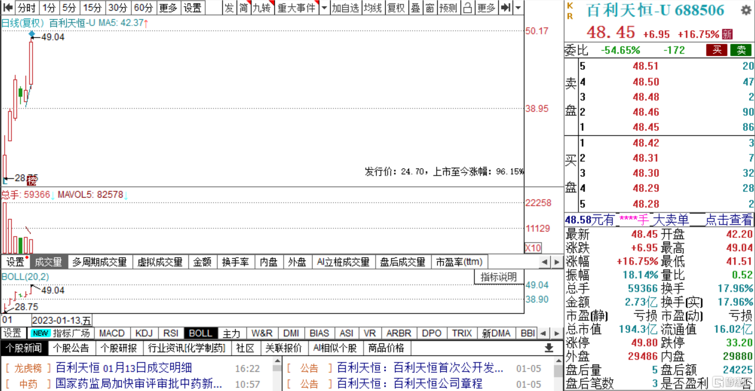
Task: Select the 1分 one-minute period
Action: pyautogui.click(x=49, y=8)
